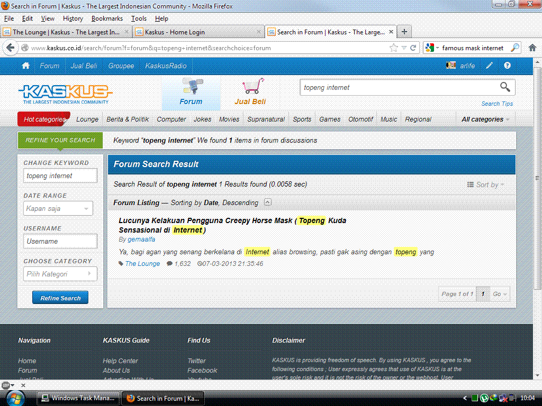
Task: Open the Adblock Plus dropdown arrow
Action: point(13,385)
